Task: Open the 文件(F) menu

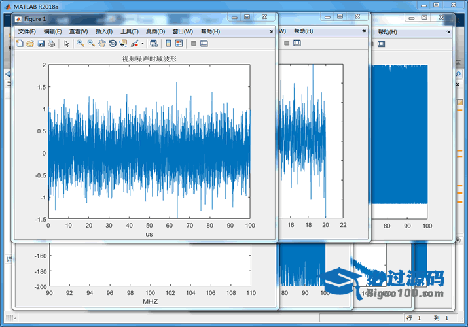Action: tap(27, 31)
